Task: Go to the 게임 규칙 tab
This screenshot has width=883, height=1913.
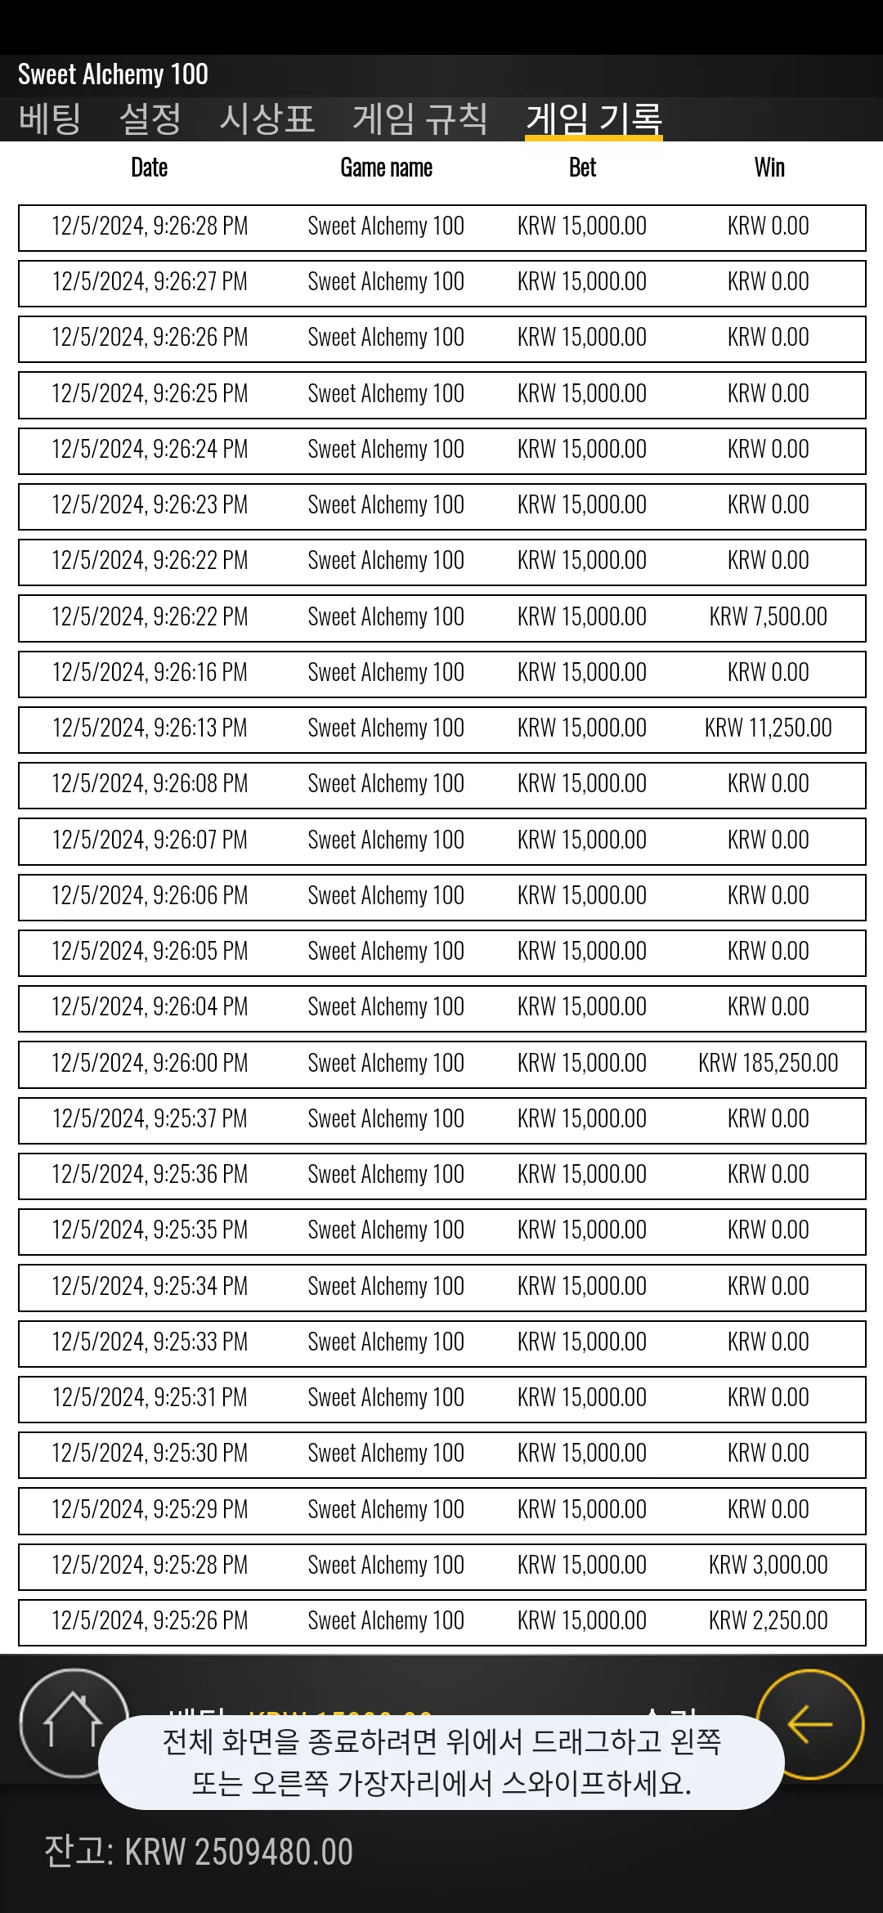Action: pyautogui.click(x=420, y=119)
